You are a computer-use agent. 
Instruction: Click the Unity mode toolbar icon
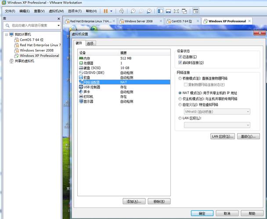click(184, 11)
